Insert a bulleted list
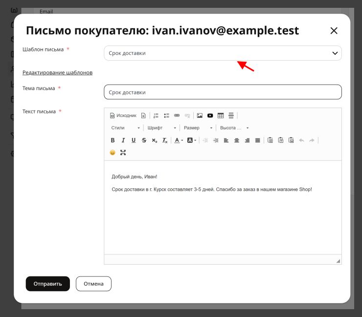This screenshot has height=317, width=362. tap(166, 115)
